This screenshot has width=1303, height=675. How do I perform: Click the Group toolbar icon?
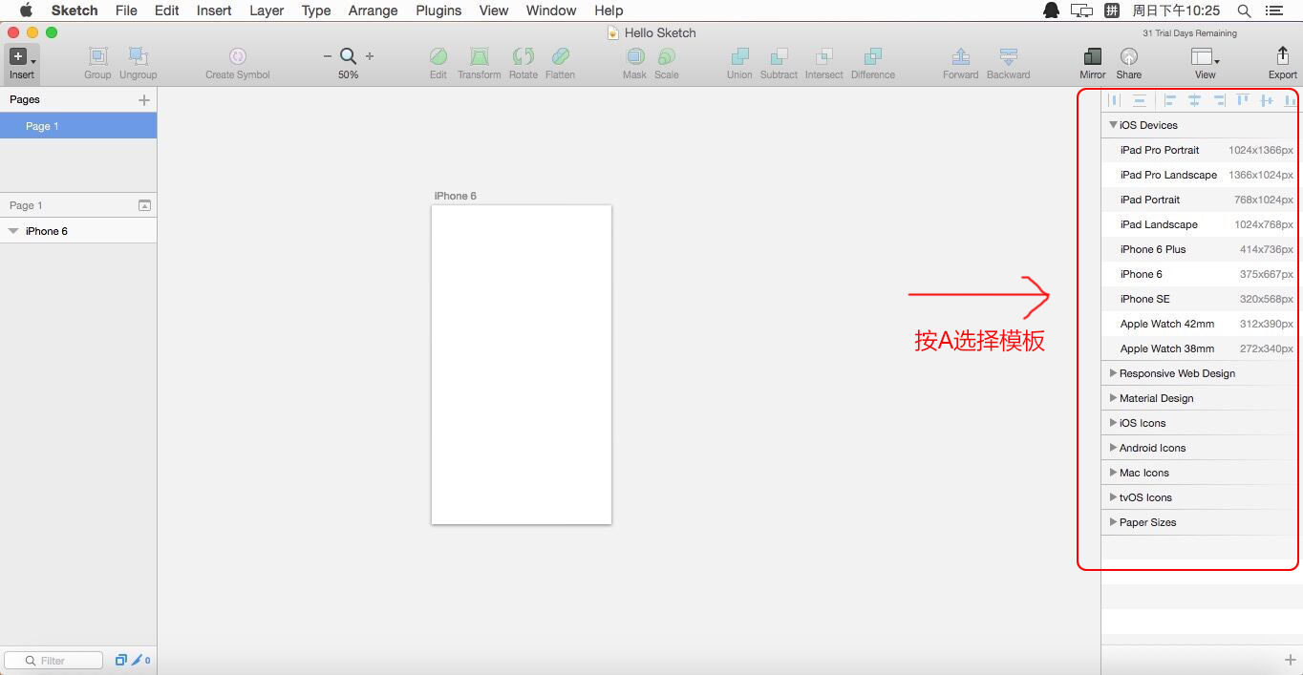point(97,57)
